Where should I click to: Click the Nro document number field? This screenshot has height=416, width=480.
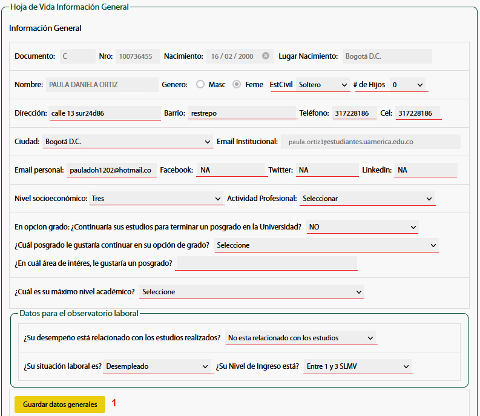[138, 56]
